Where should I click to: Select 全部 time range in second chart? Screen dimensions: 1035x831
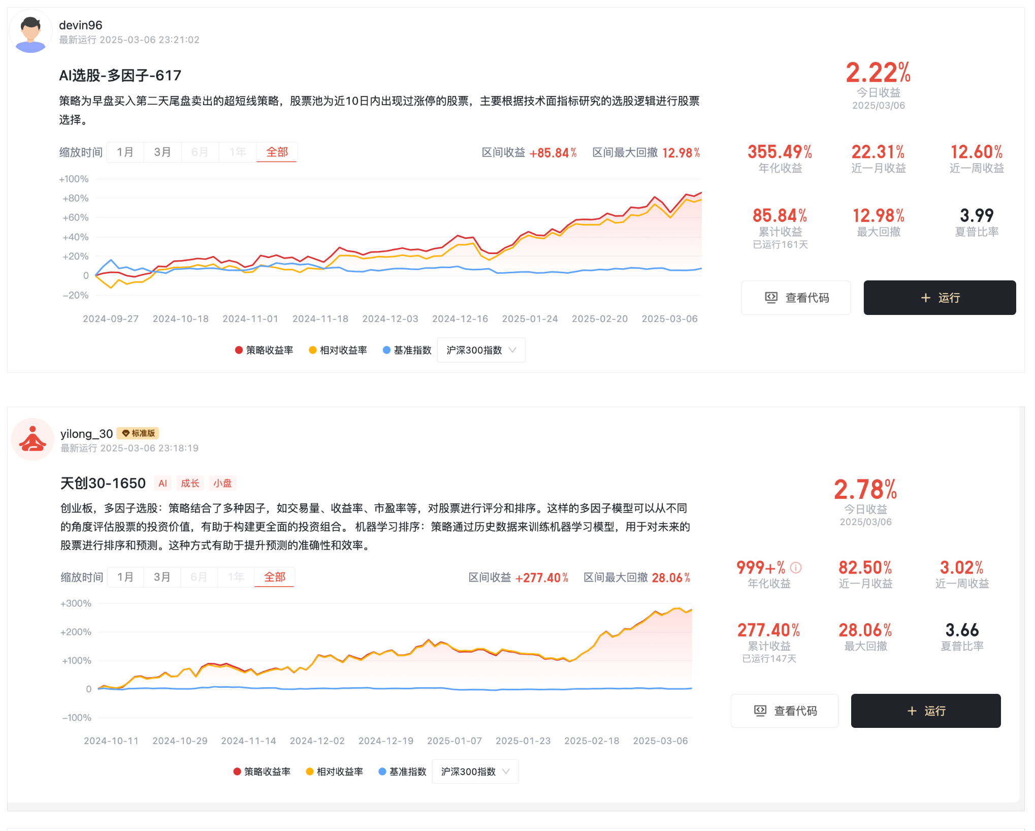coord(275,577)
